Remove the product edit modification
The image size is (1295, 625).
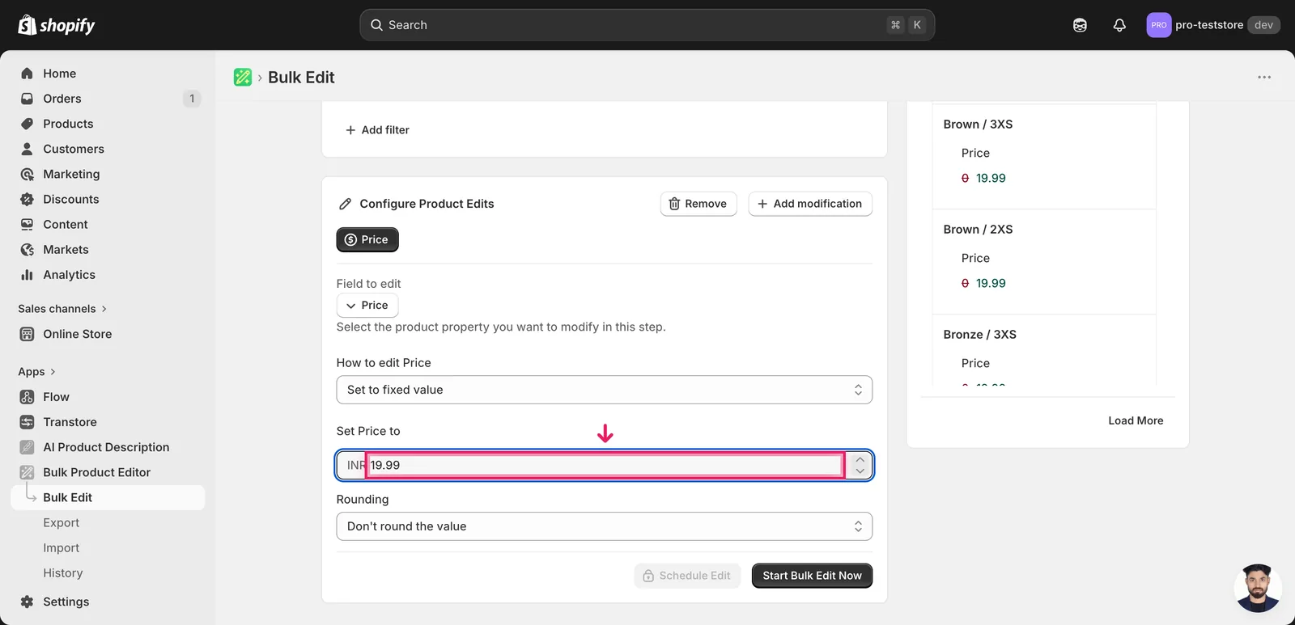pos(698,204)
